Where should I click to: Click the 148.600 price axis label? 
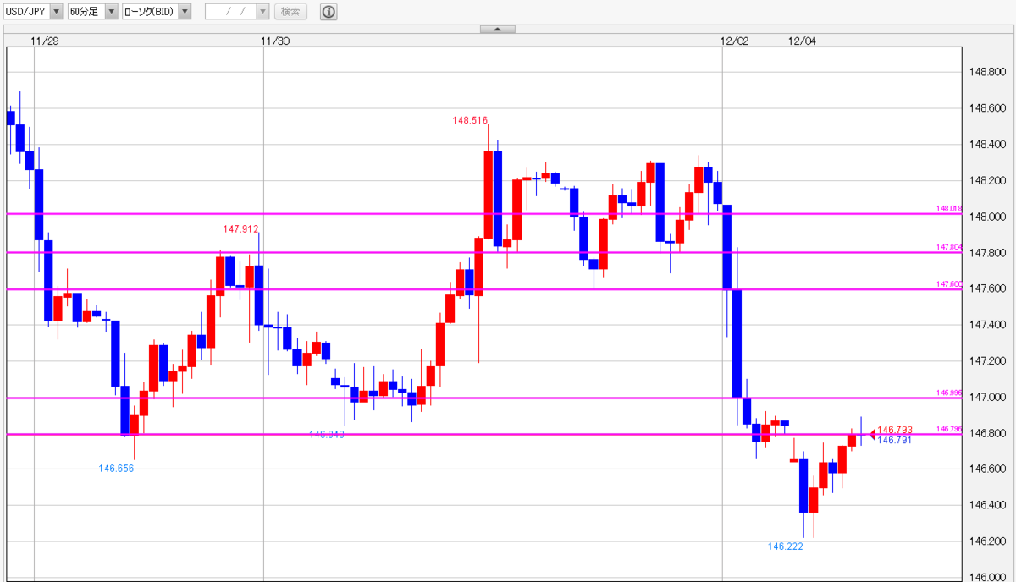point(986,108)
